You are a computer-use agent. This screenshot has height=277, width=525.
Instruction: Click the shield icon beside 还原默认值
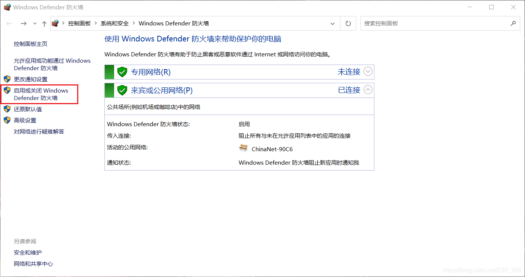pos(7,109)
